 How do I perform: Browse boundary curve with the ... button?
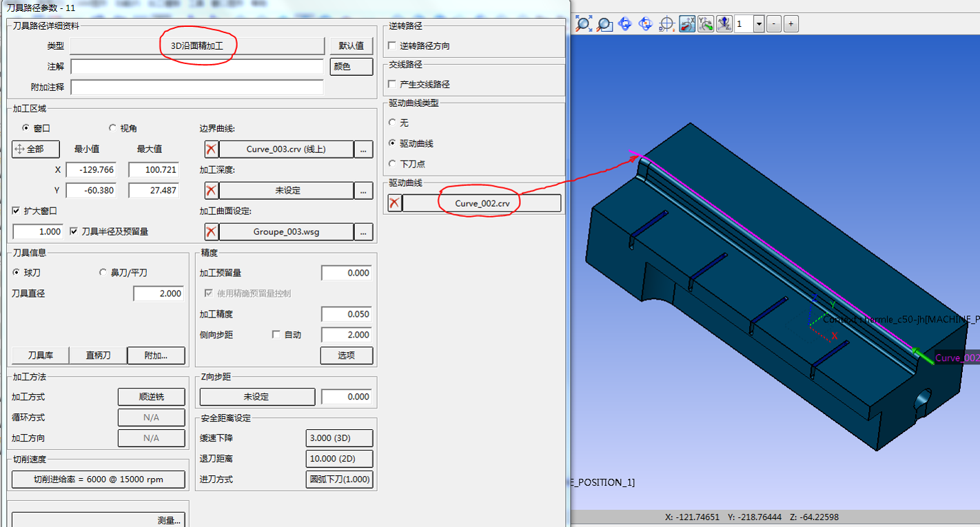tap(363, 149)
